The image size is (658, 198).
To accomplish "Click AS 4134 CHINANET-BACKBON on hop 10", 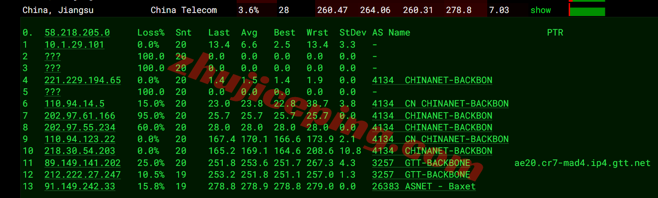I will coord(432,151).
